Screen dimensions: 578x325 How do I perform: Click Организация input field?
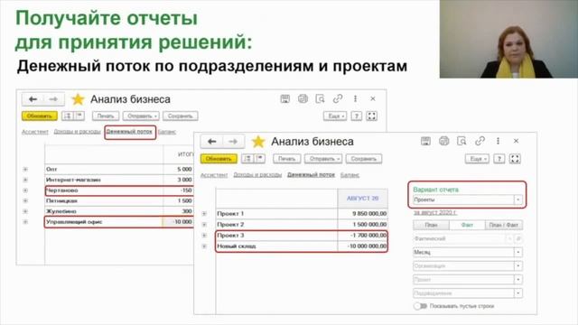(463, 266)
